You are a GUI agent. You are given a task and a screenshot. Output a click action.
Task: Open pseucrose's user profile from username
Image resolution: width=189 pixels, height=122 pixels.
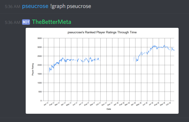click(x=35, y=6)
